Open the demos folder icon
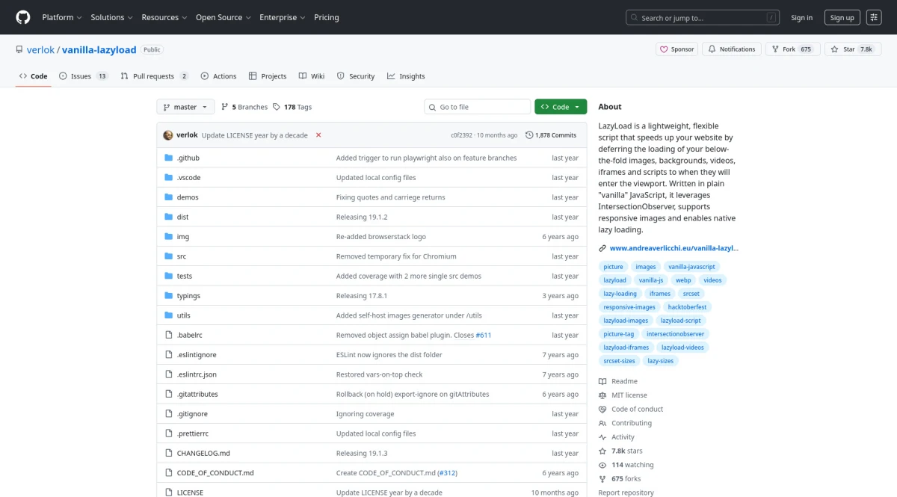This screenshot has height=497, width=897. 169,197
